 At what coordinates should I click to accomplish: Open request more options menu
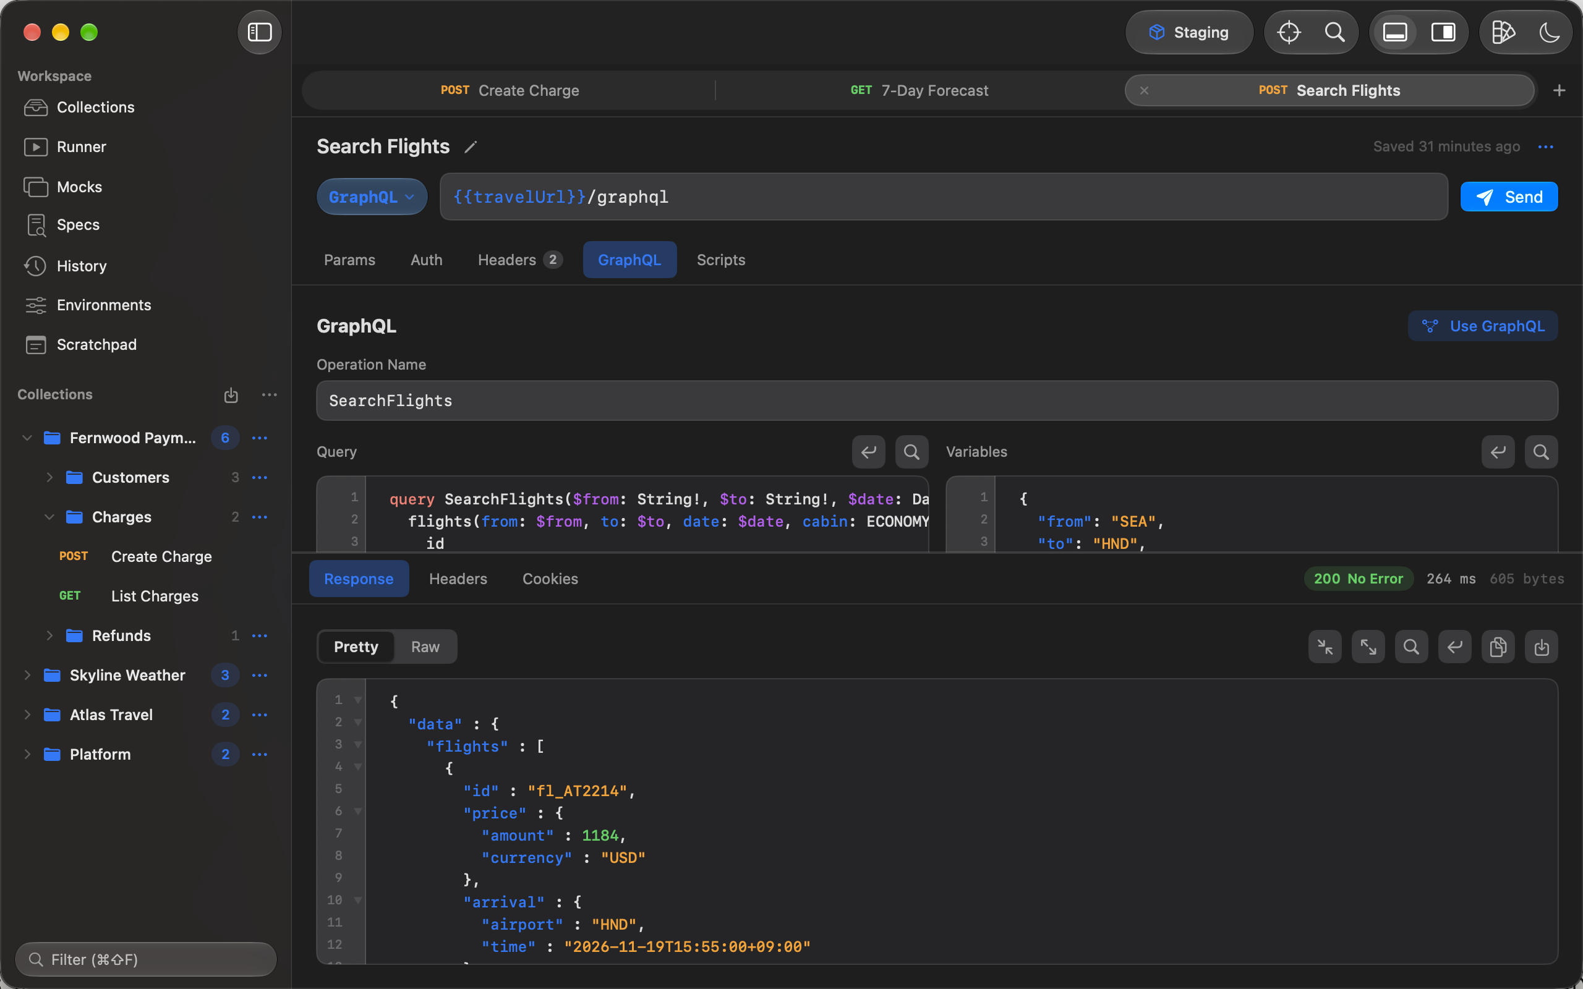(1546, 147)
